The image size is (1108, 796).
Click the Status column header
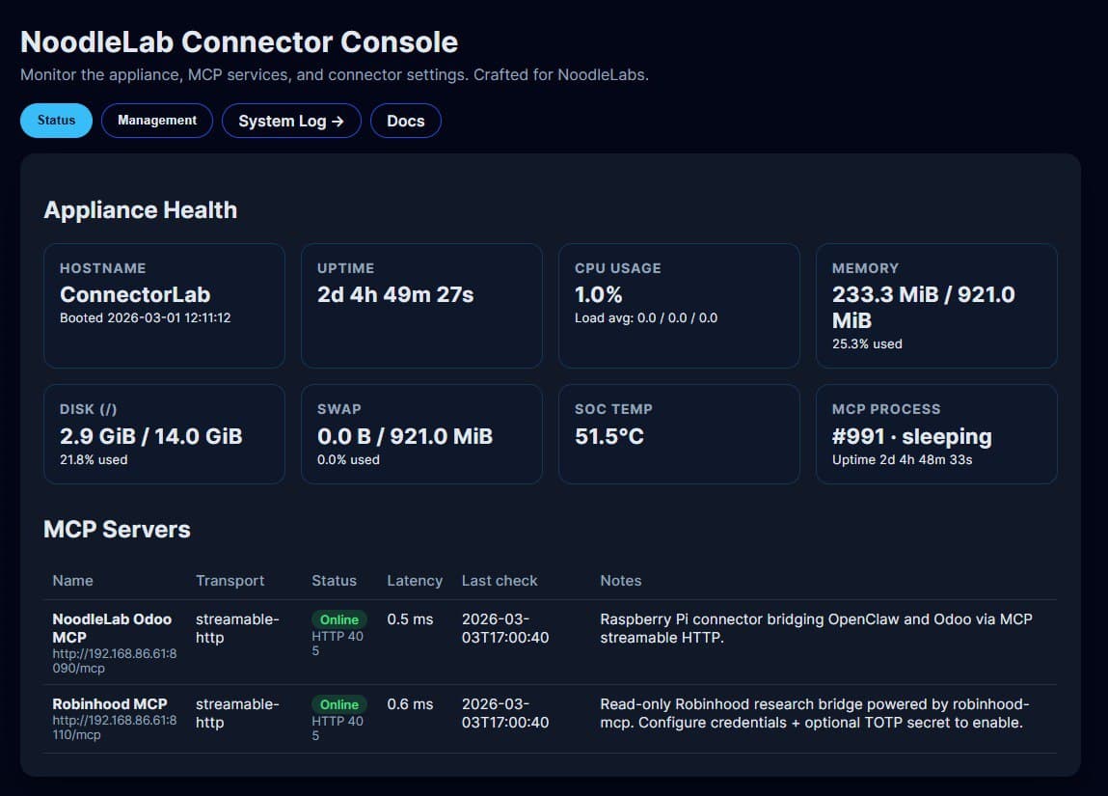point(335,581)
